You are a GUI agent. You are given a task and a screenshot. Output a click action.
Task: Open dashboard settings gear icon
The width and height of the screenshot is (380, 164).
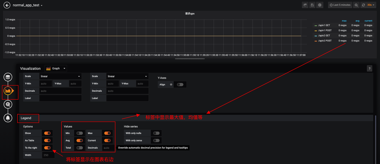(x=320, y=5)
